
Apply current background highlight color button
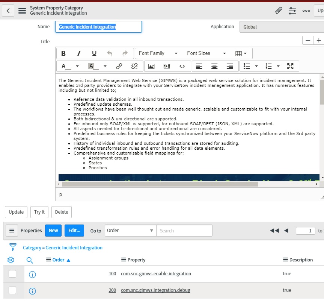pyautogui.click(x=94, y=66)
